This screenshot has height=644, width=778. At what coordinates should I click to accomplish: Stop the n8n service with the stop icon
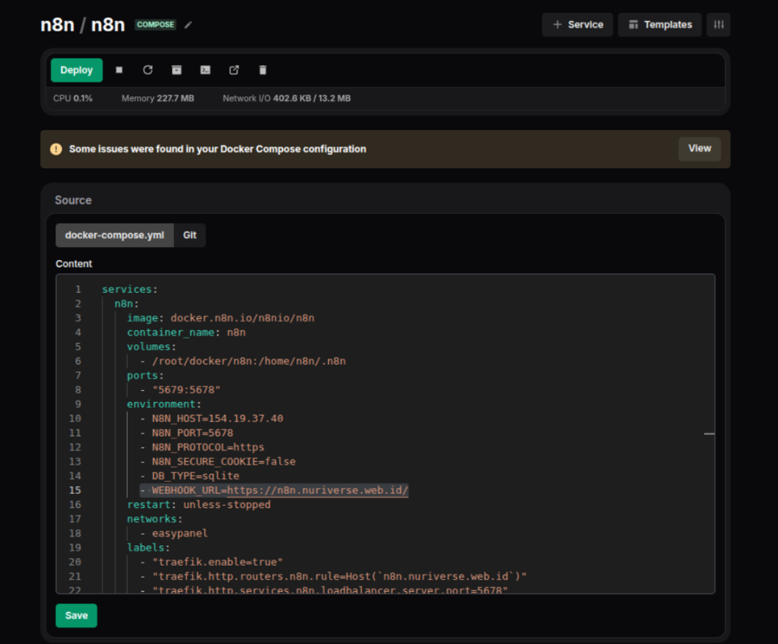(x=119, y=70)
